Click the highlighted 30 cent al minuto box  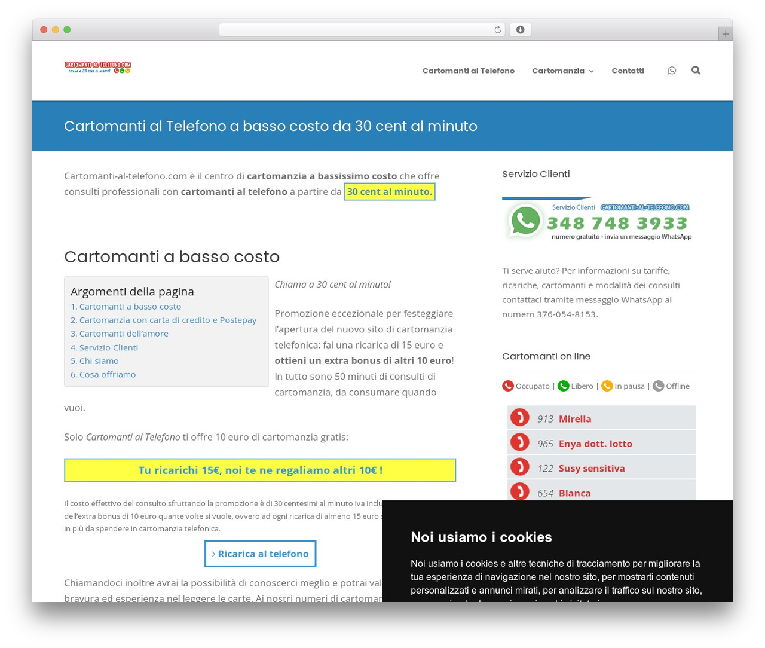pyautogui.click(x=390, y=192)
